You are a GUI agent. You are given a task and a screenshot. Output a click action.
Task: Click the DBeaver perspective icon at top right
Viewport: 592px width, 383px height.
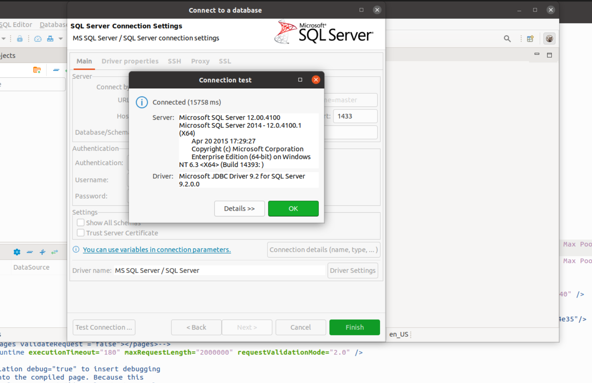click(549, 39)
